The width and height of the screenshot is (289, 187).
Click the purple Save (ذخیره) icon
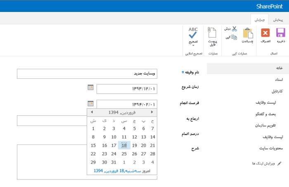(x=280, y=33)
